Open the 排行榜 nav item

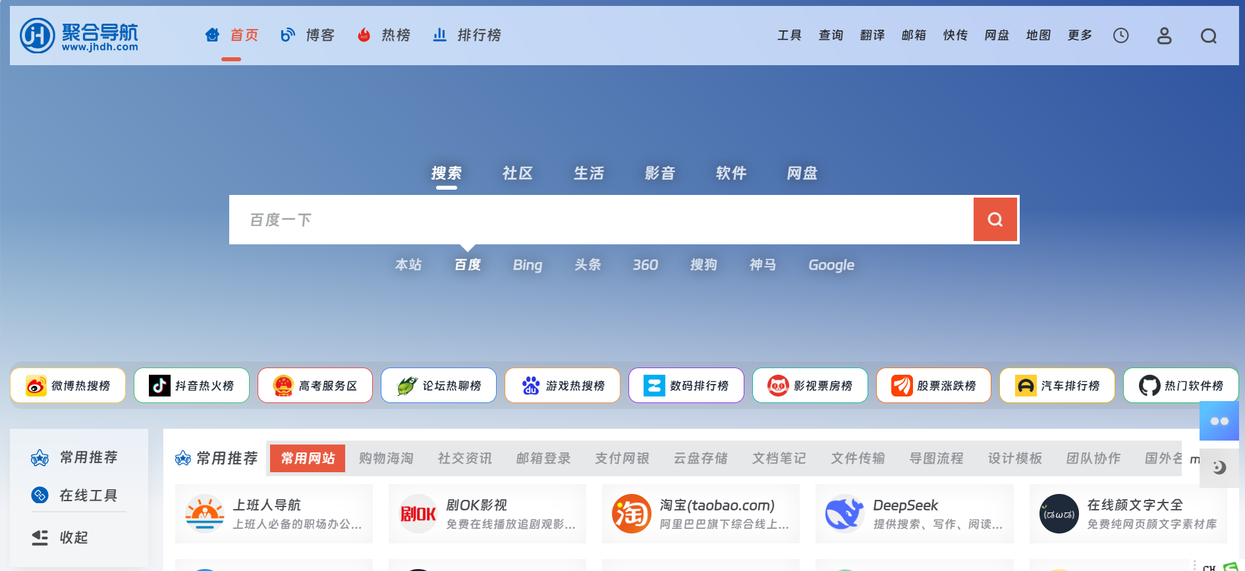pyautogui.click(x=466, y=35)
